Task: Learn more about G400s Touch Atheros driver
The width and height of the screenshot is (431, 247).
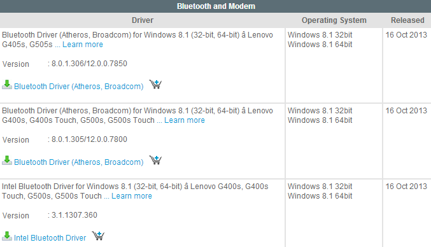Action: click(185, 120)
